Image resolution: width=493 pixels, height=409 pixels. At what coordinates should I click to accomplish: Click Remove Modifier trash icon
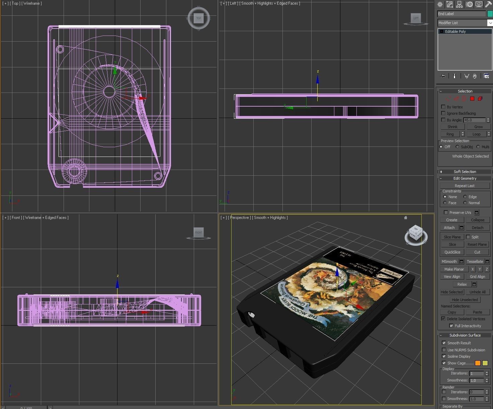click(475, 76)
